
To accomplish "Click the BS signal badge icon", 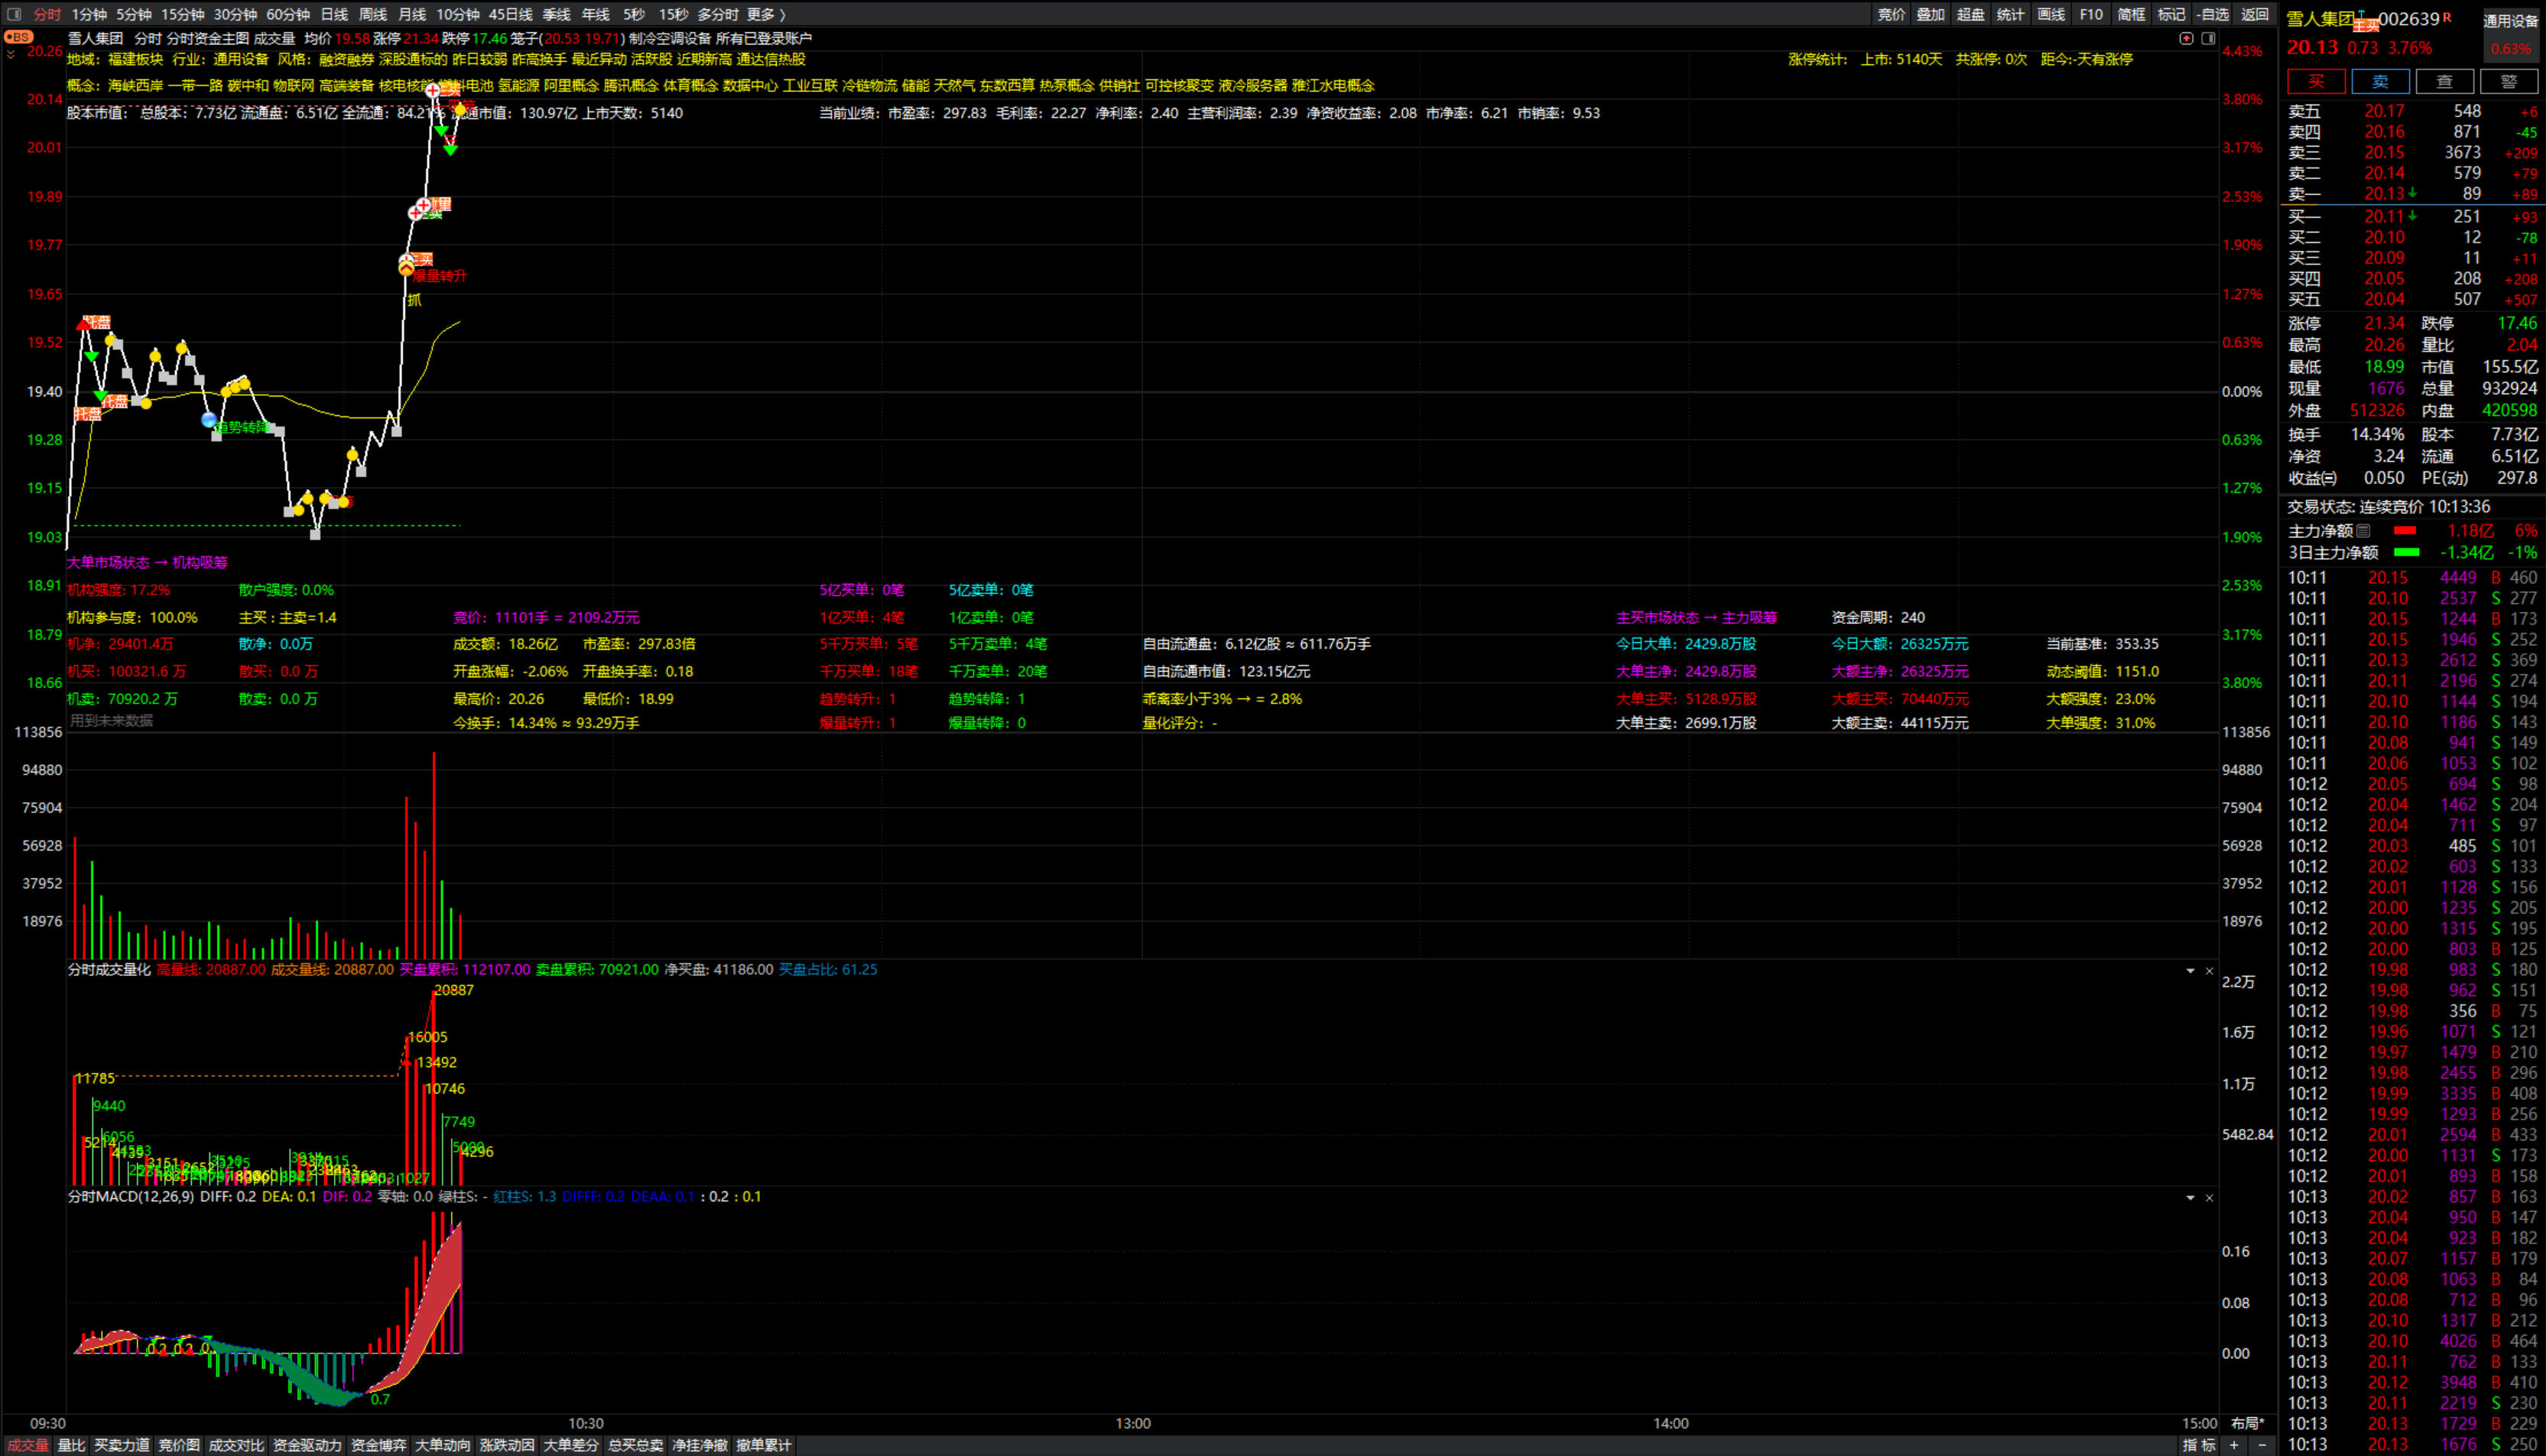I will click(x=18, y=37).
